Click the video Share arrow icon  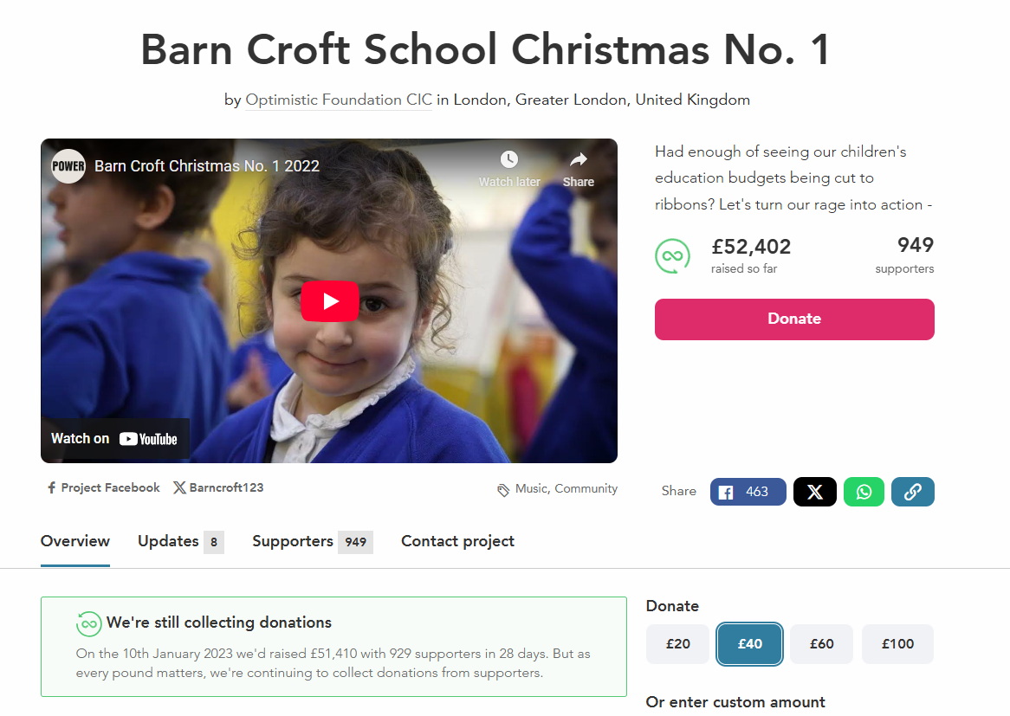pos(579,159)
